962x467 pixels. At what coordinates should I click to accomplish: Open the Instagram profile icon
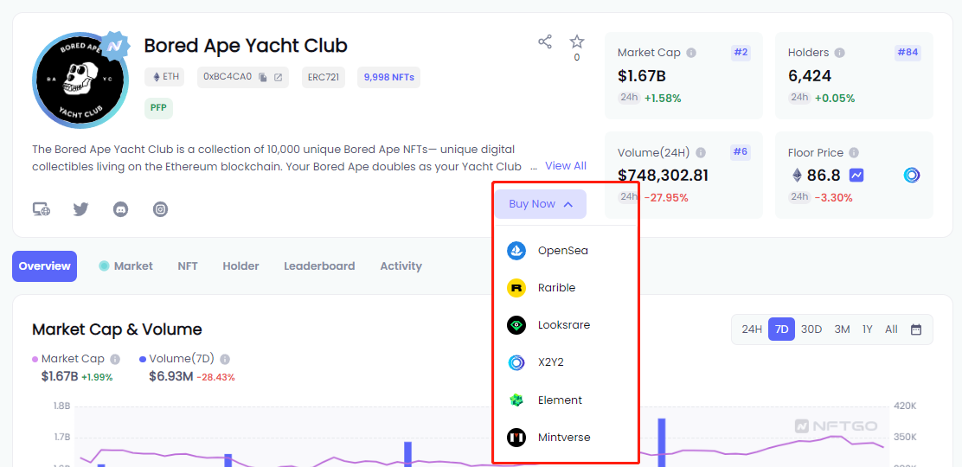point(160,209)
